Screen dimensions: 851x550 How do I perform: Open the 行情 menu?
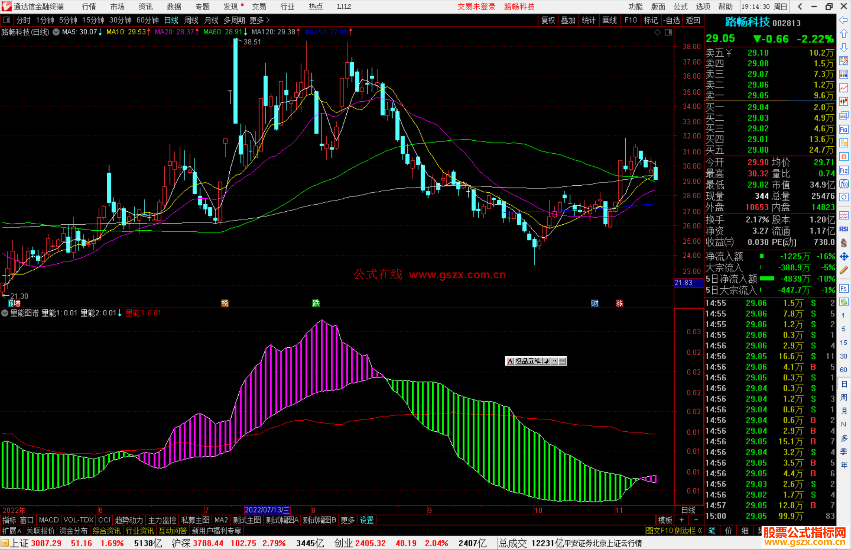89,7
